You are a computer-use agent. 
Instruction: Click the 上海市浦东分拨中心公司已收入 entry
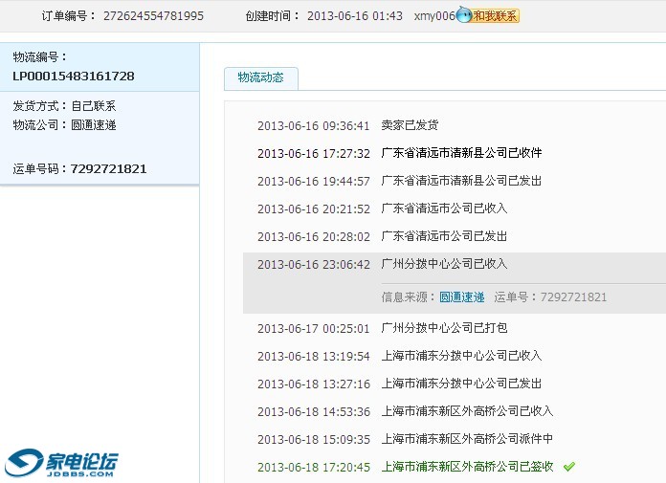(x=461, y=356)
